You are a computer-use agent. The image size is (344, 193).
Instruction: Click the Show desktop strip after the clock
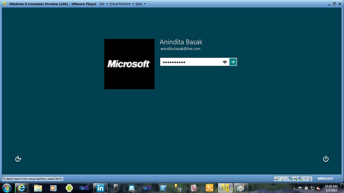coord(342,188)
